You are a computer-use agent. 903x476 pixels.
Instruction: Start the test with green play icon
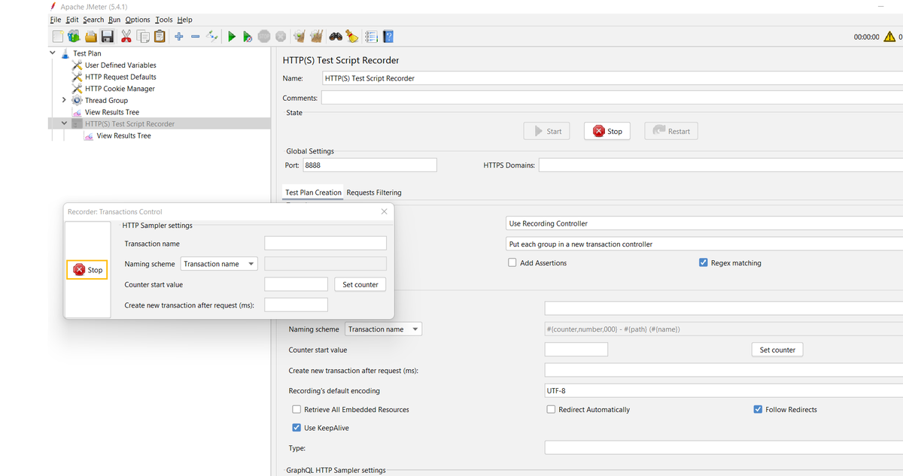point(232,36)
